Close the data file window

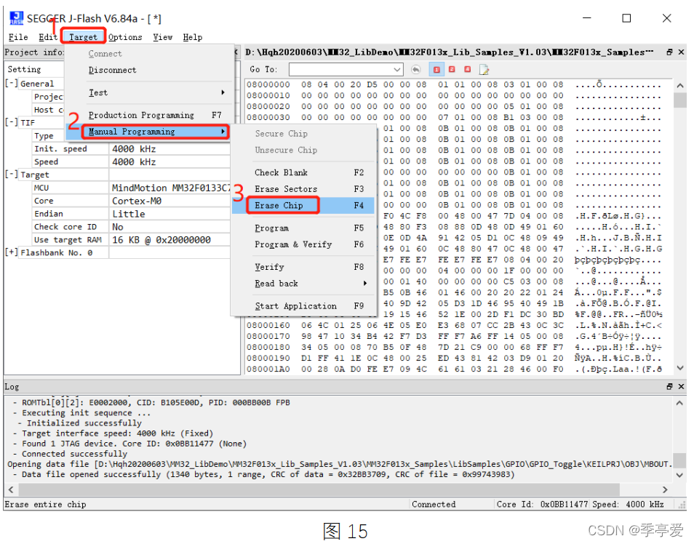(x=681, y=52)
